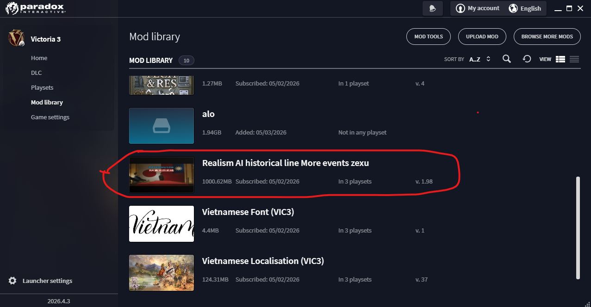This screenshot has height=307, width=591.
Task: Open the A..Z sort order dropdown
Action: point(479,59)
